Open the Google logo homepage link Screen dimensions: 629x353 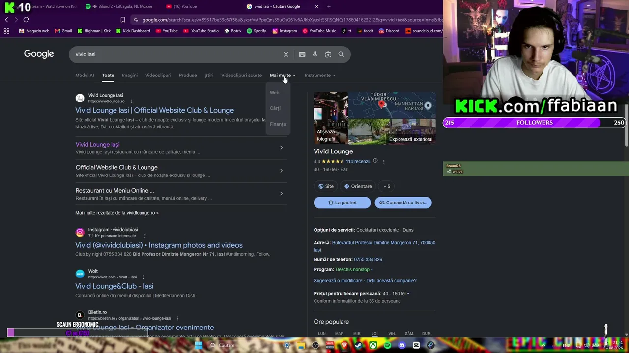coord(39,54)
